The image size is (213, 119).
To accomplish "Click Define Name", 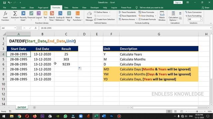I will (x=101, y=12).
